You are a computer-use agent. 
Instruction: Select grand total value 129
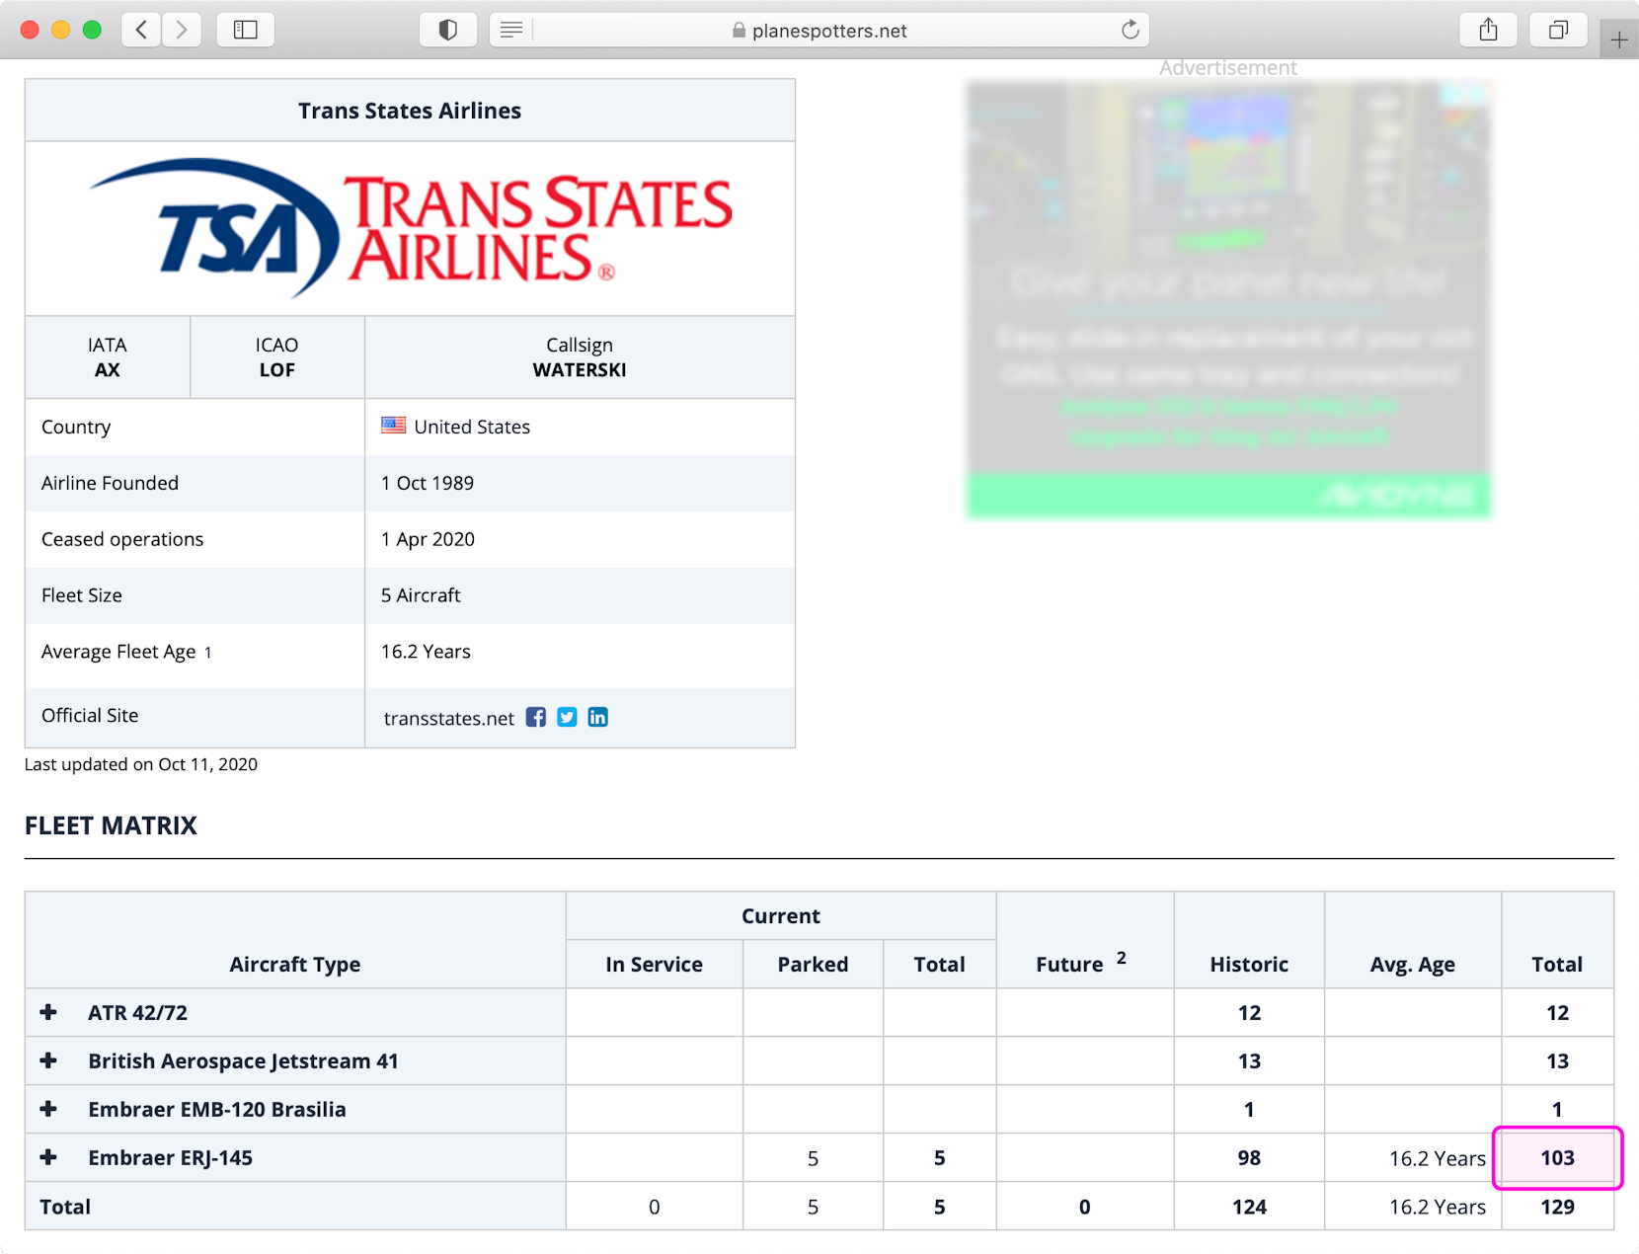pos(1557,1207)
